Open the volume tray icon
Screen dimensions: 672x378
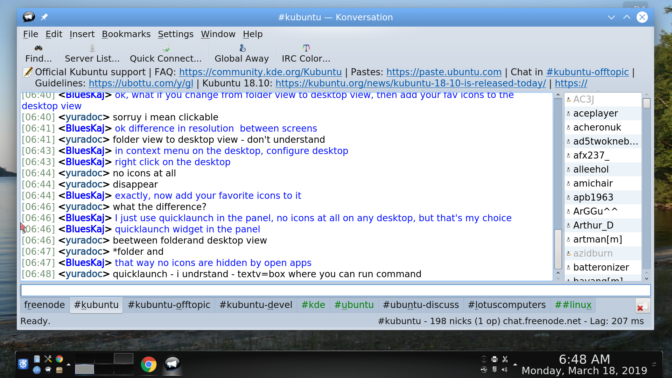pos(505,370)
